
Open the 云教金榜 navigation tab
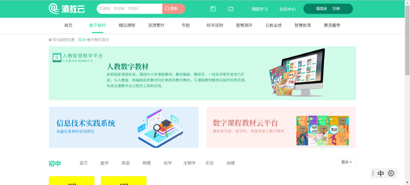pyautogui.click(x=273, y=25)
